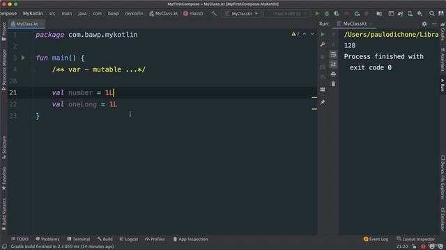Go to next highlighted error arrow
This screenshot has height=250, width=446.
click(312, 34)
